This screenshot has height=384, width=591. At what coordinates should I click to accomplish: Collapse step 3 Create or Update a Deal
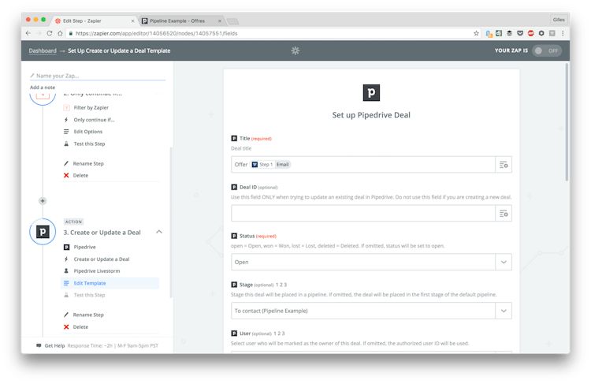(x=159, y=233)
